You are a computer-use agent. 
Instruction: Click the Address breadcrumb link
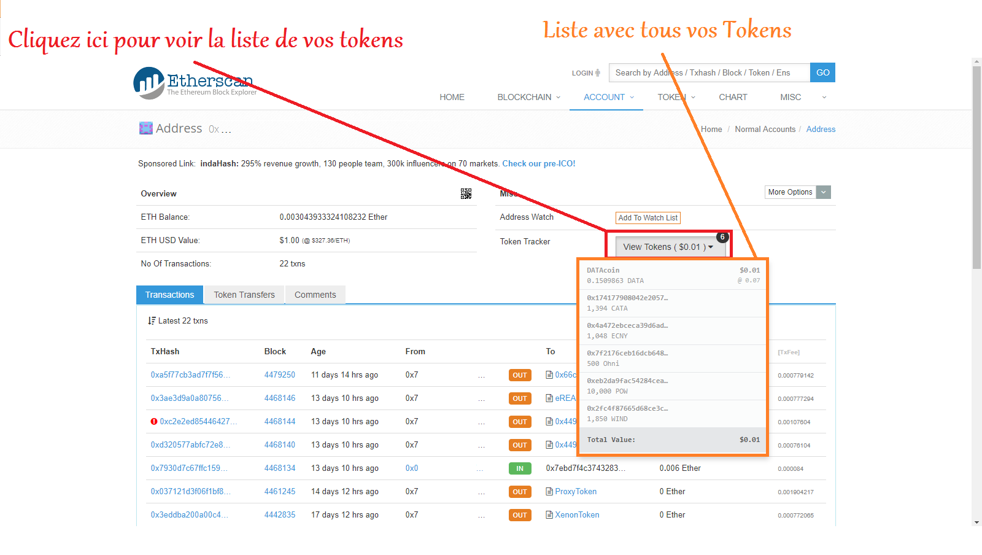click(x=821, y=130)
